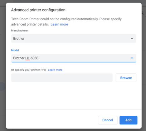
Task: Click the empty PPD file path field
Action: [x=62, y=78]
